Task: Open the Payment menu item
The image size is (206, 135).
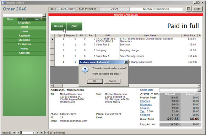Action: pos(25,36)
